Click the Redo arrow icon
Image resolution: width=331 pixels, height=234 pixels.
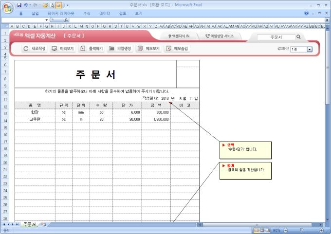coord(35,5)
